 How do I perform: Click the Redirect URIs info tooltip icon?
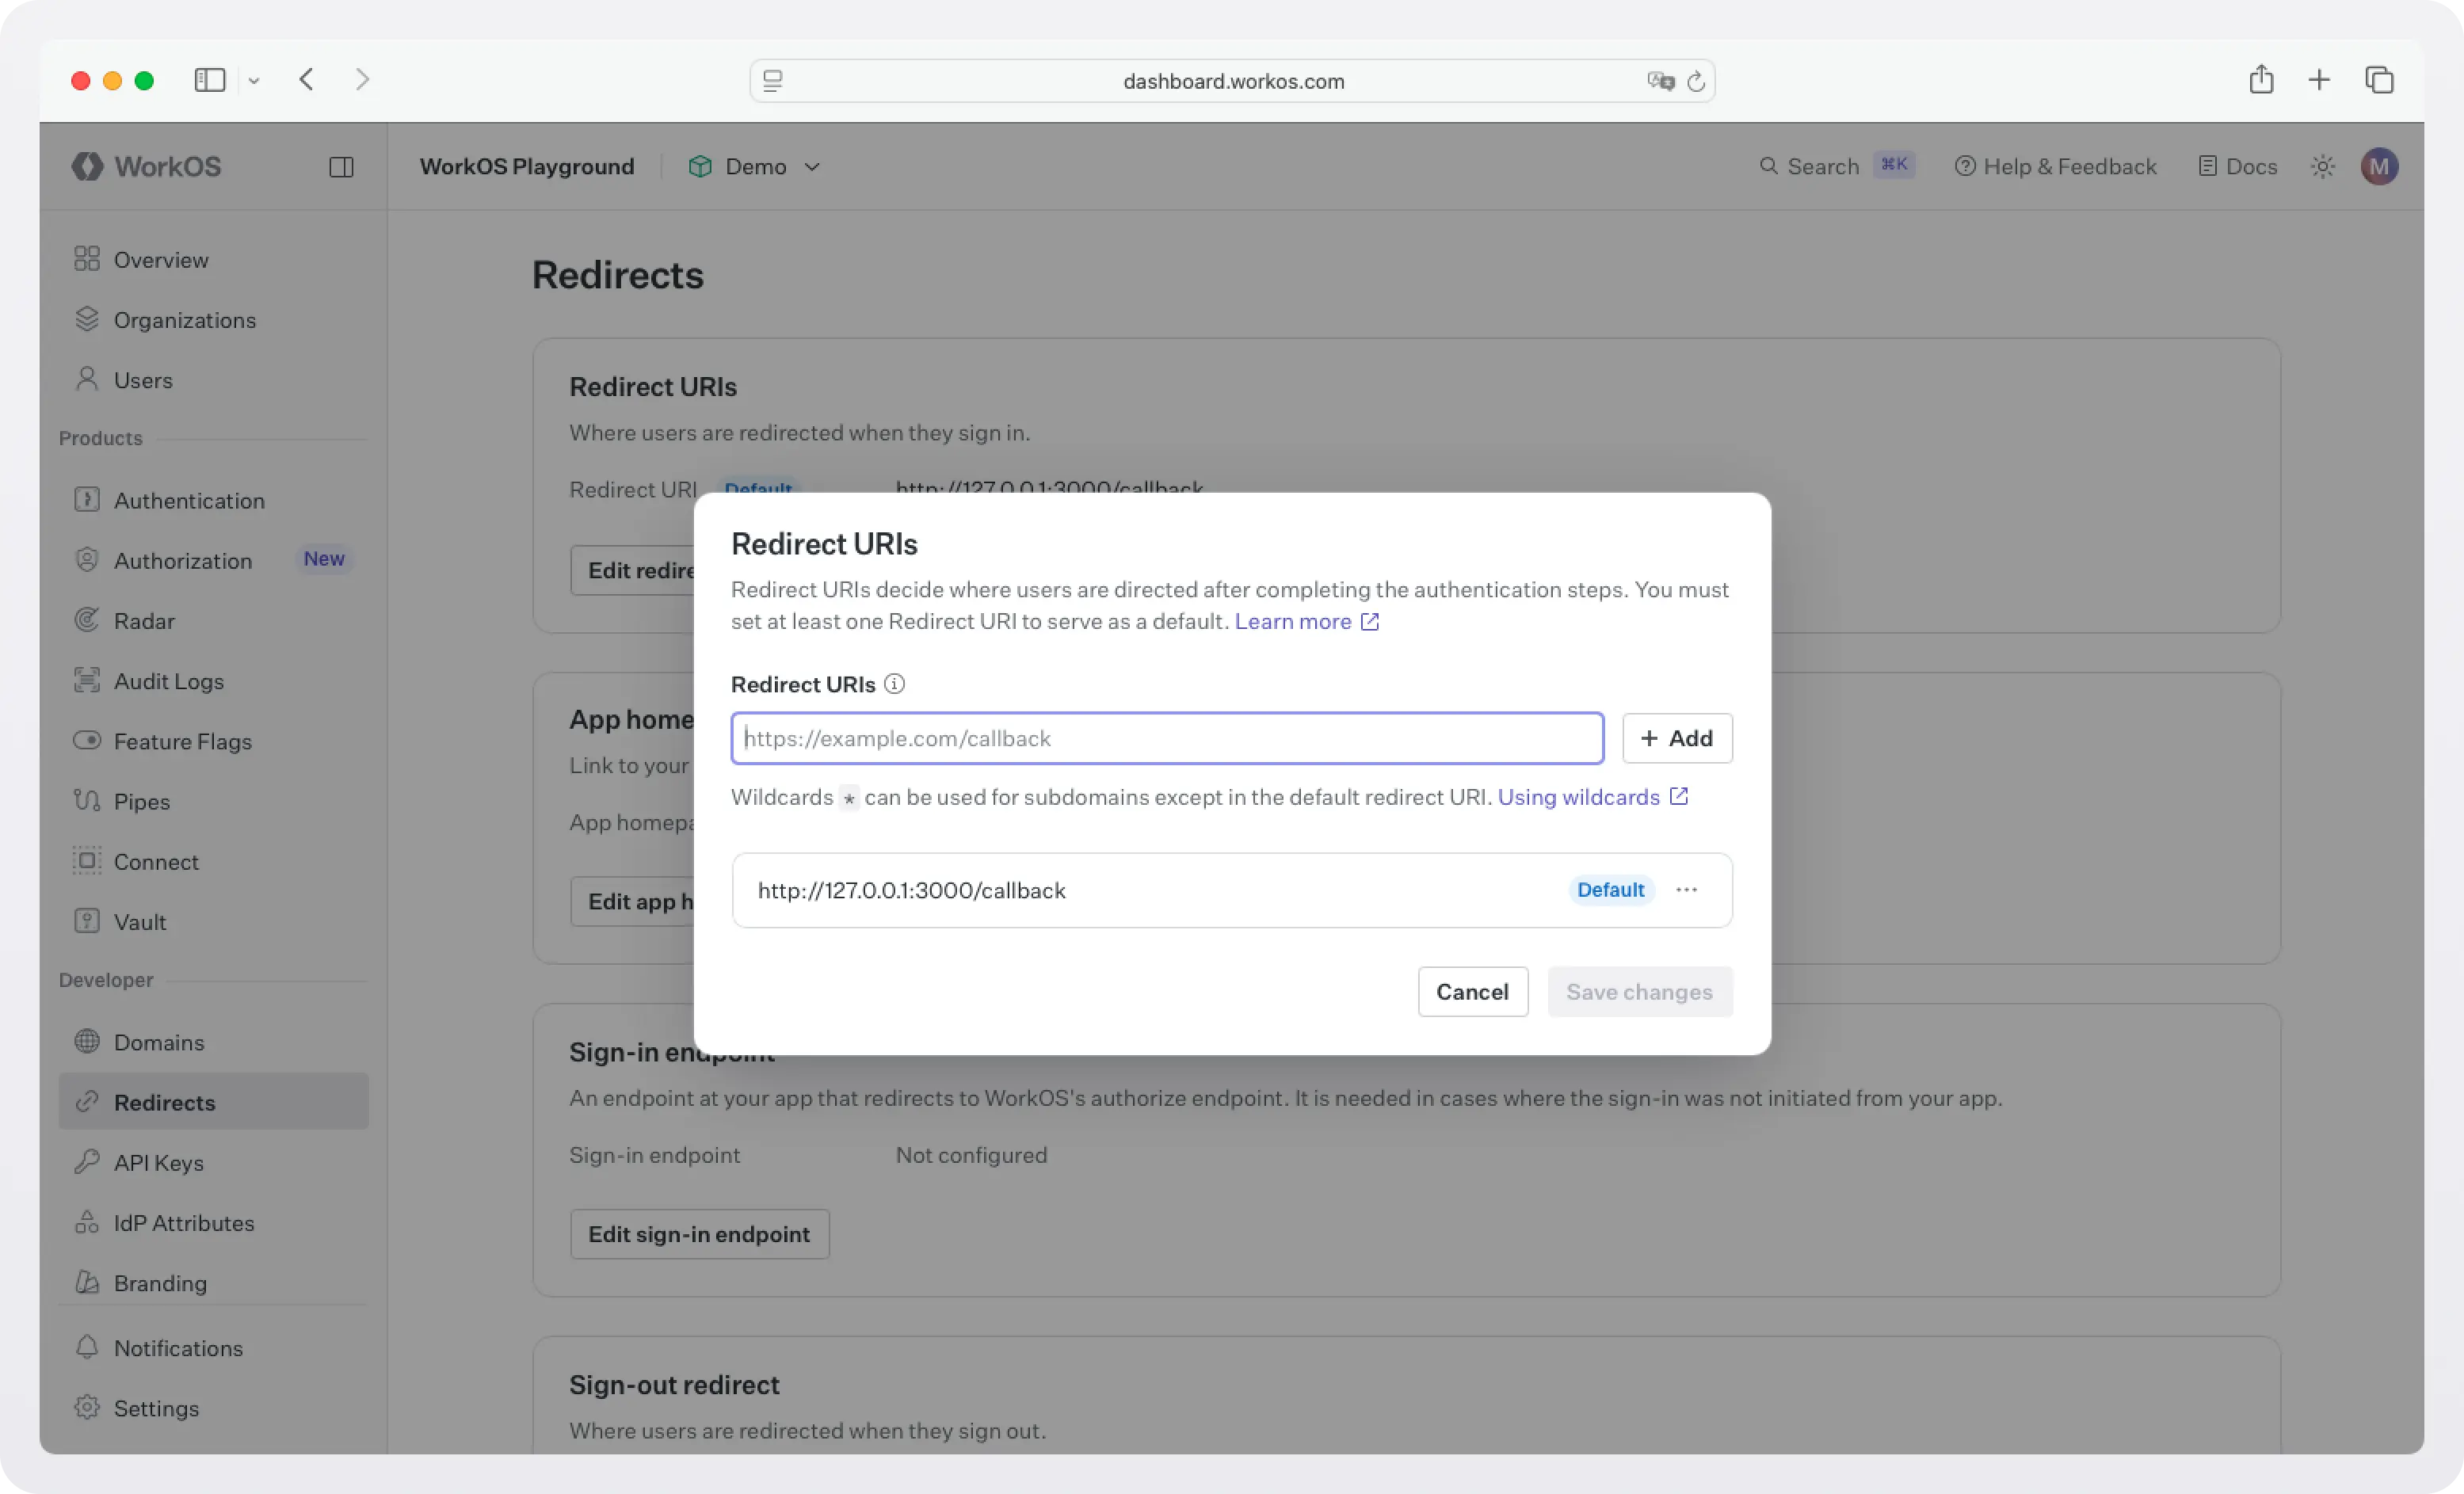pos(894,684)
